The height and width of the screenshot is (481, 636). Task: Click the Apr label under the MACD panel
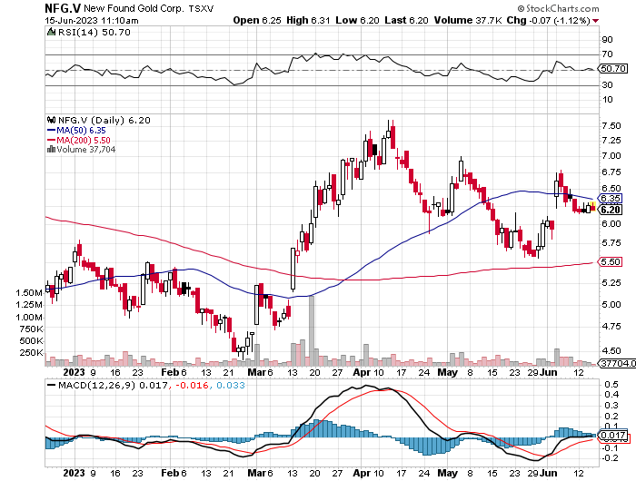click(x=362, y=473)
